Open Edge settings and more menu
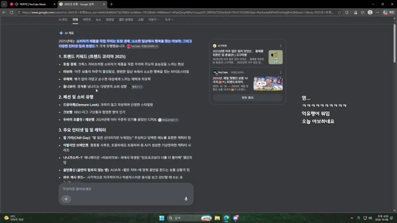Screen dimensions: 397x223 pyautogui.click(x=378, y=12)
